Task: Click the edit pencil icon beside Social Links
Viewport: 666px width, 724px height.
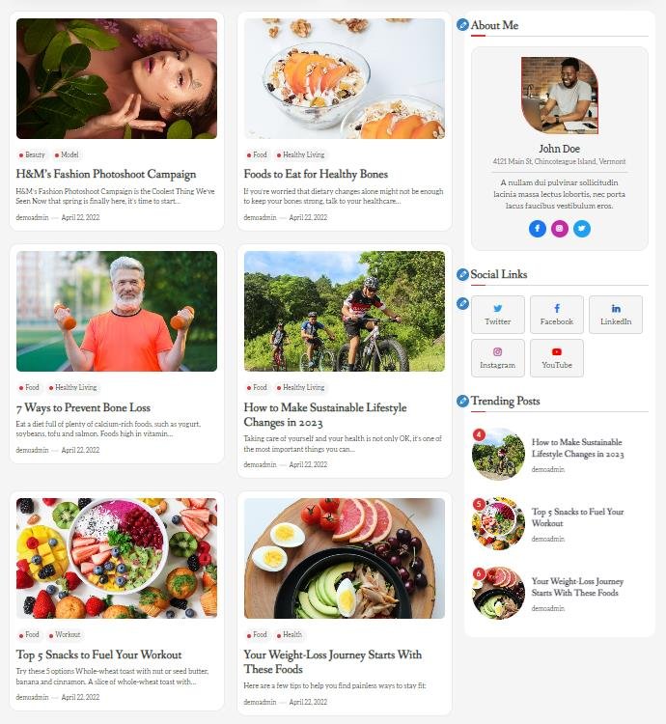Action: click(x=462, y=274)
